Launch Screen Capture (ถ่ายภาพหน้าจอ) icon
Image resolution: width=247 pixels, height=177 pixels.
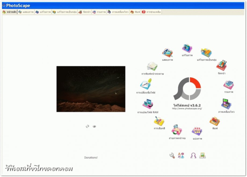coord(177,130)
